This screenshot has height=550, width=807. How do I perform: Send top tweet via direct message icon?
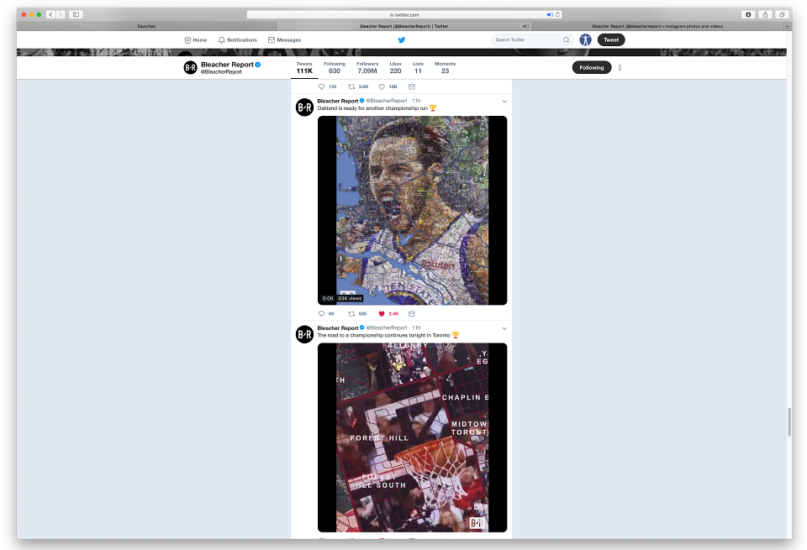click(x=412, y=86)
